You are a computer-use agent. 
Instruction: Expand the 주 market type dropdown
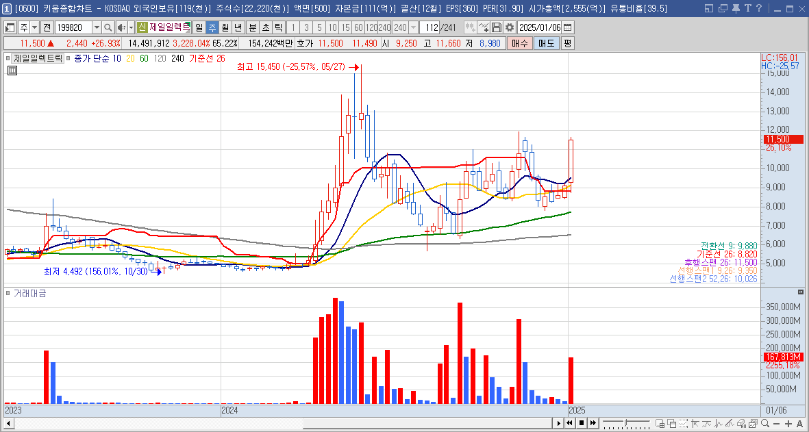coord(34,27)
